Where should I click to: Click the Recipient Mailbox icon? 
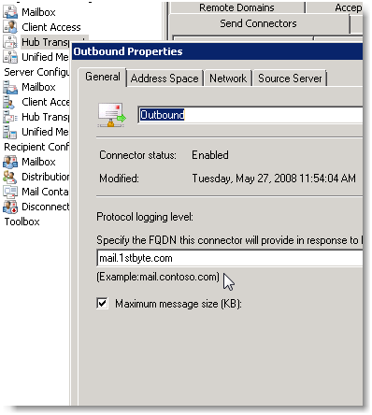[10, 162]
